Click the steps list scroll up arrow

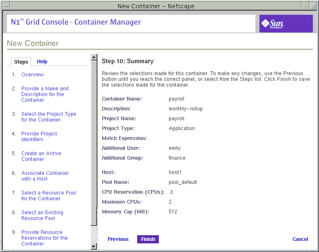(x=94, y=57)
